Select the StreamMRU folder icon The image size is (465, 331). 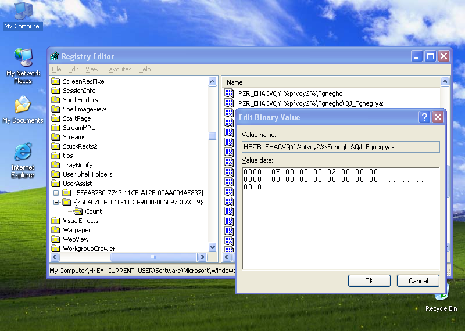pyautogui.click(x=55, y=128)
